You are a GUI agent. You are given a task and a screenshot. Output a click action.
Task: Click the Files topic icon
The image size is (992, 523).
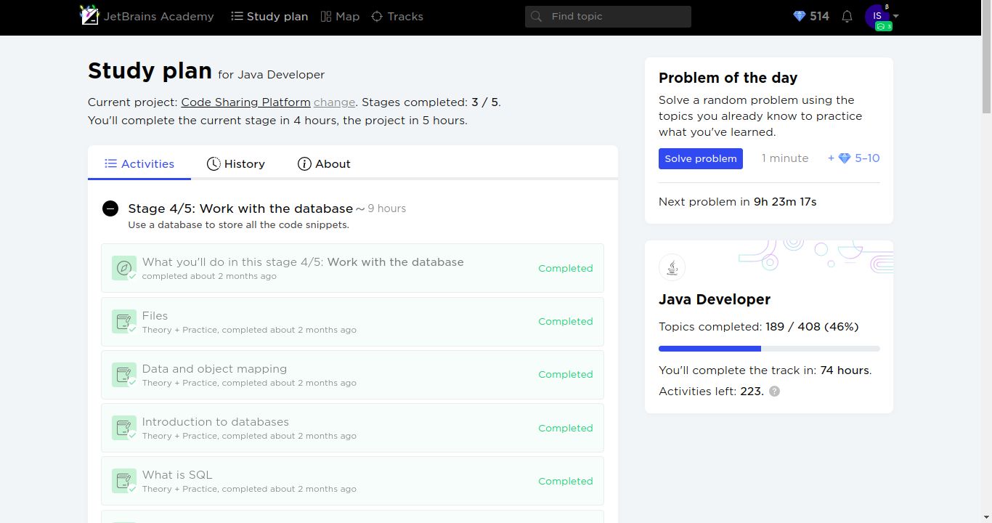pyautogui.click(x=123, y=321)
